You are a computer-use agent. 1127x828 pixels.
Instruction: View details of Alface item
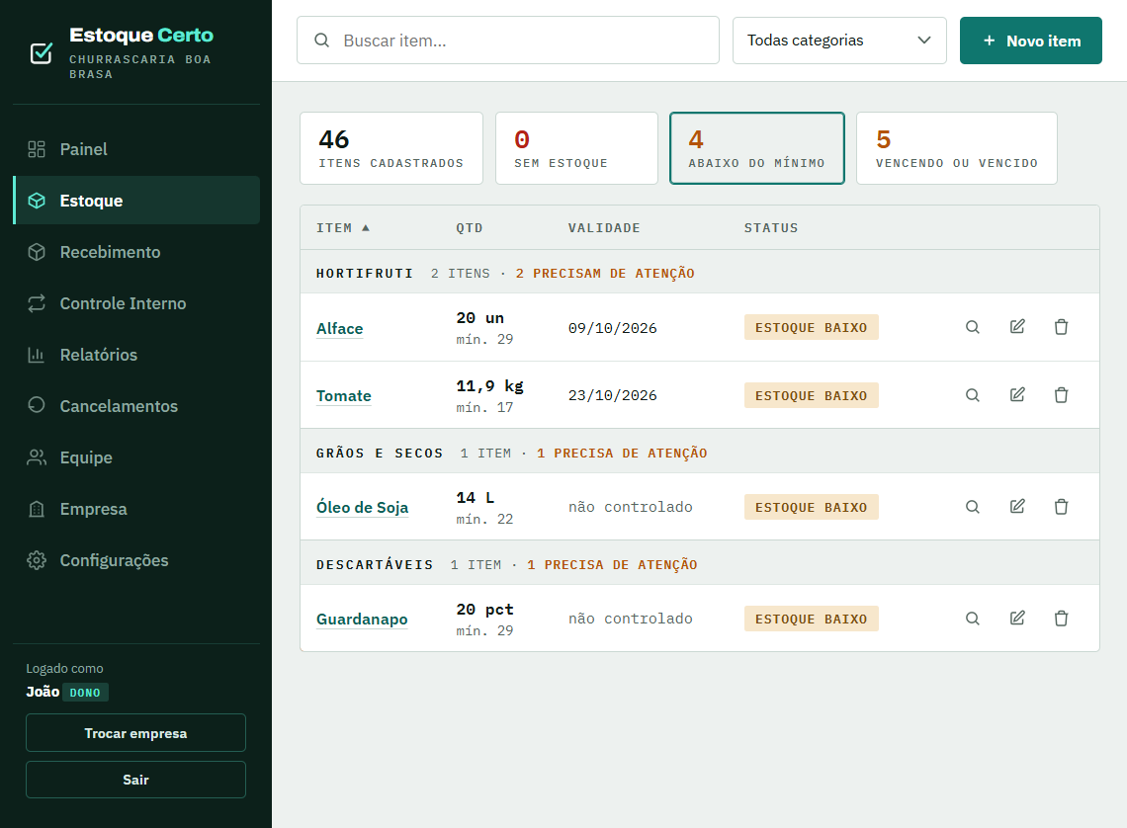[973, 327]
